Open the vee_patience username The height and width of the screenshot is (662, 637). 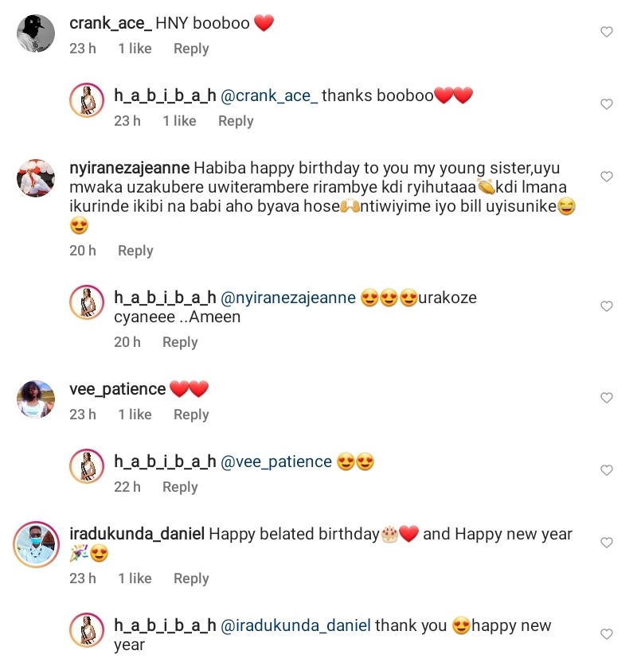click(117, 390)
